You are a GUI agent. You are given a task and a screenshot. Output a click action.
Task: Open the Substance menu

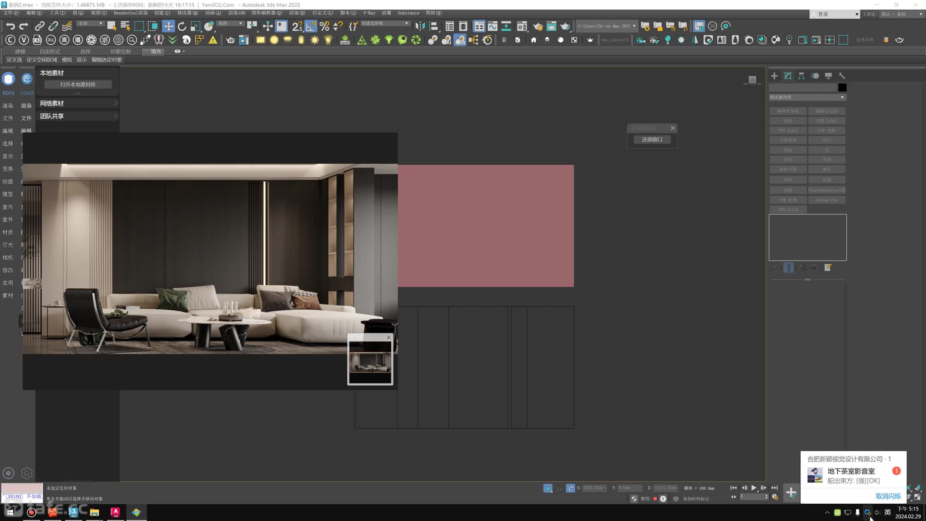tap(408, 13)
